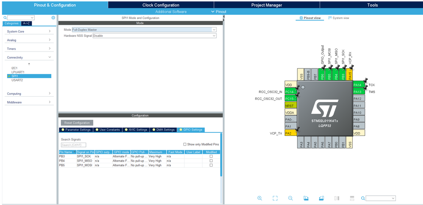Select pin PB0 at the chip bottom
Screen dimensions: 423x205
pyautogui.click(x=336, y=143)
